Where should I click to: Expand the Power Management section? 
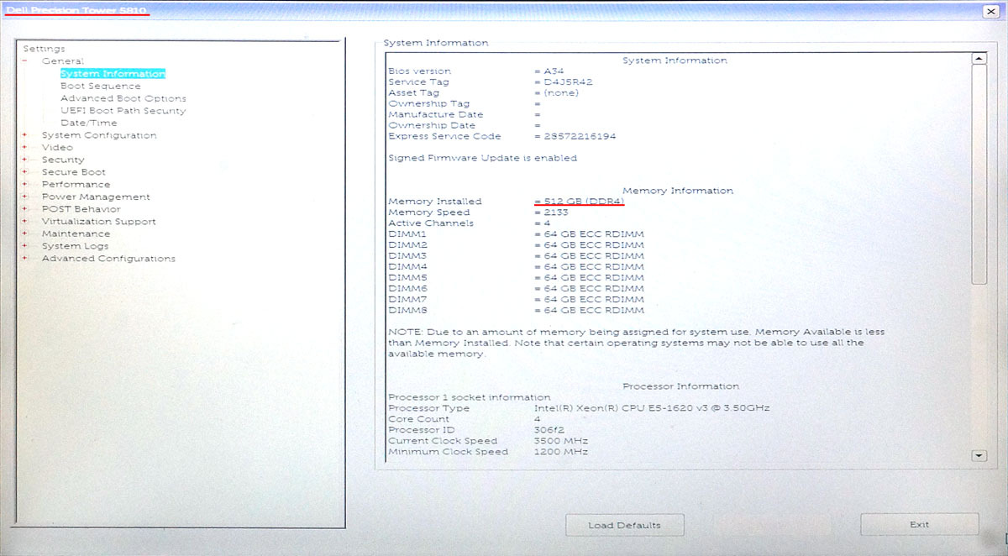coord(25,197)
